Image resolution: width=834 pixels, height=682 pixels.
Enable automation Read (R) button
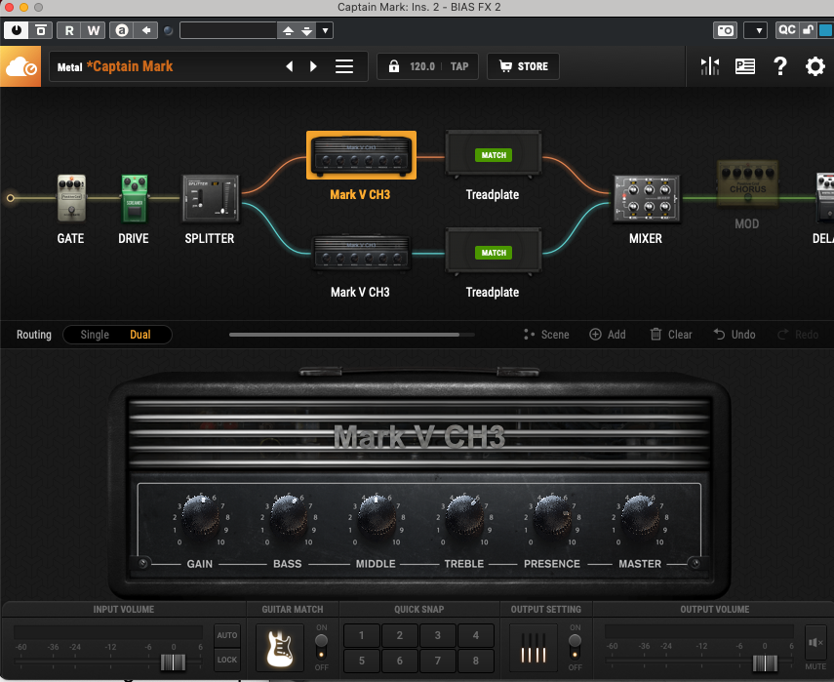tap(69, 30)
